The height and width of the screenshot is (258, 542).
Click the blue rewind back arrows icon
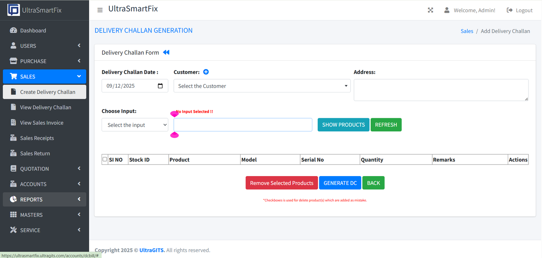coord(166,52)
